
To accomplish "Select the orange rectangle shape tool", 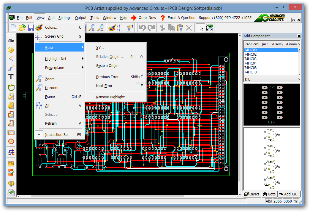I will 11,133.
